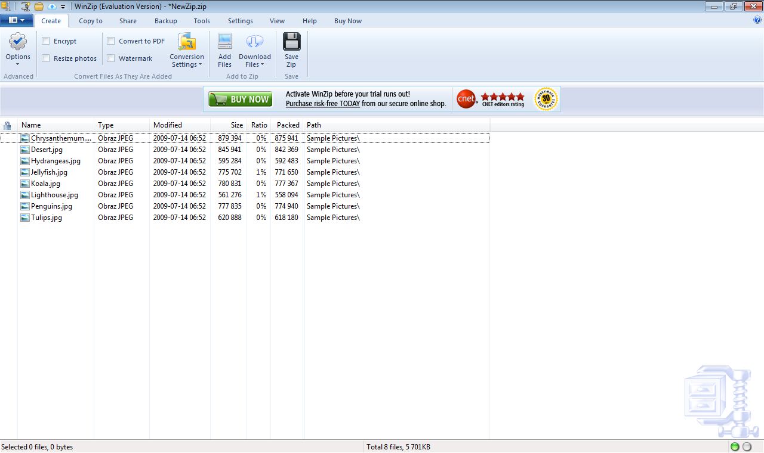Enable the Convert to PDF checkbox

pyautogui.click(x=111, y=41)
